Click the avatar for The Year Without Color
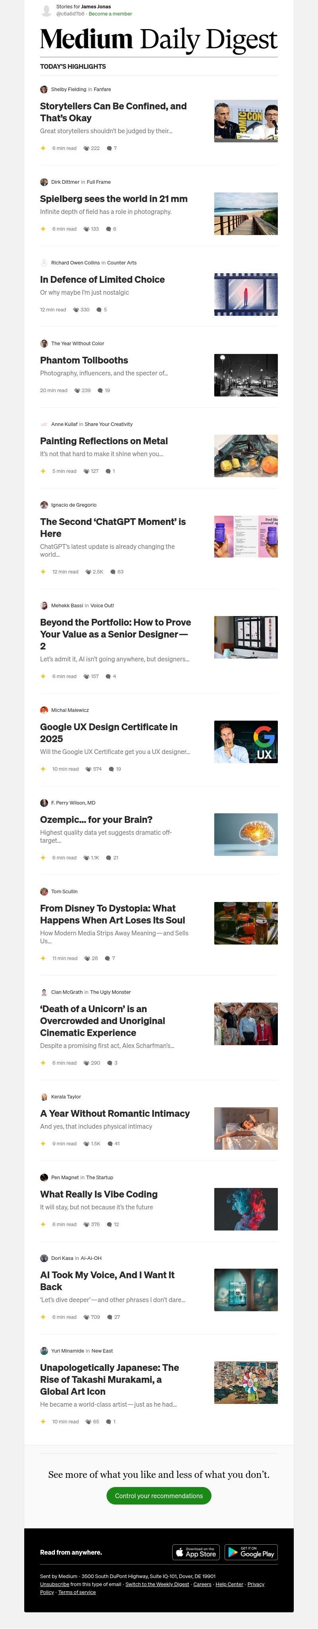318x1629 pixels. click(x=44, y=343)
